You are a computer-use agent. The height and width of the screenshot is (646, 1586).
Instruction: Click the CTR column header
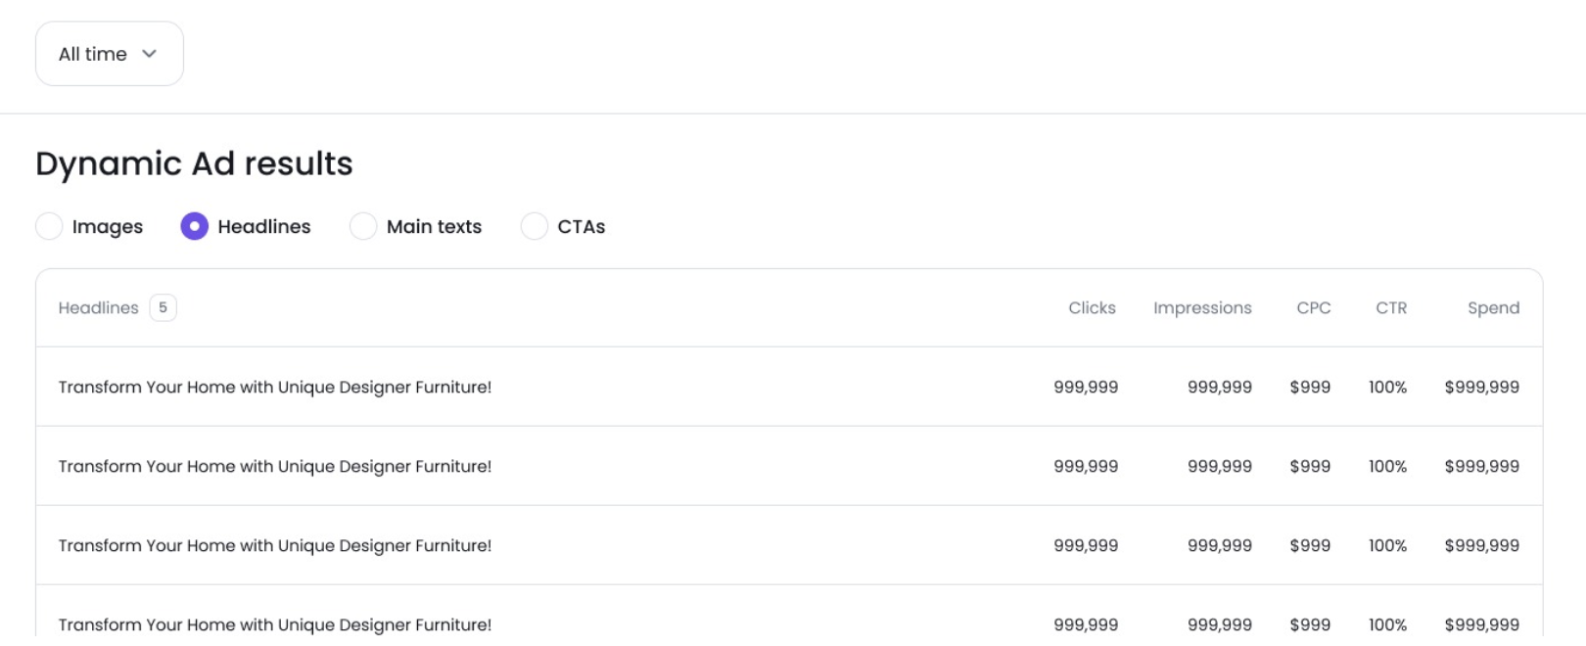[1390, 307]
